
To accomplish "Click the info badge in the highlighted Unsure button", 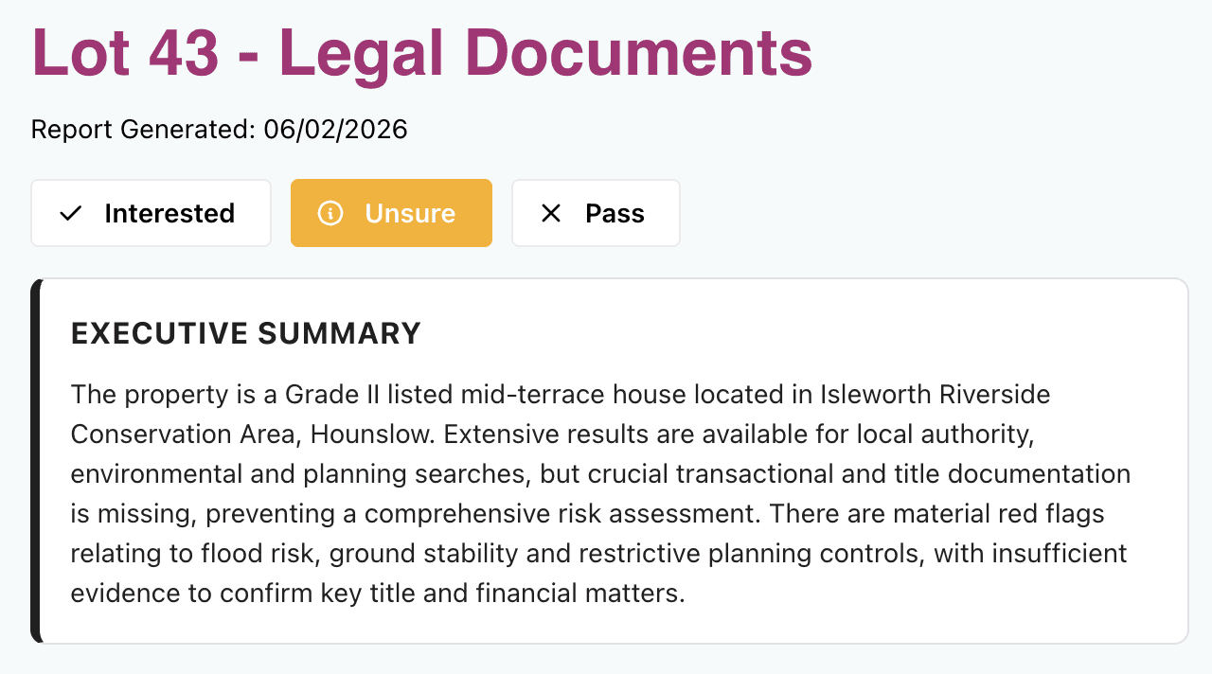I will click(x=330, y=213).
